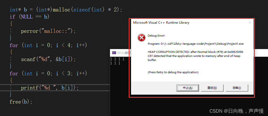Click the console window icon
This screenshot has height=116, width=268.
click(114, 53)
